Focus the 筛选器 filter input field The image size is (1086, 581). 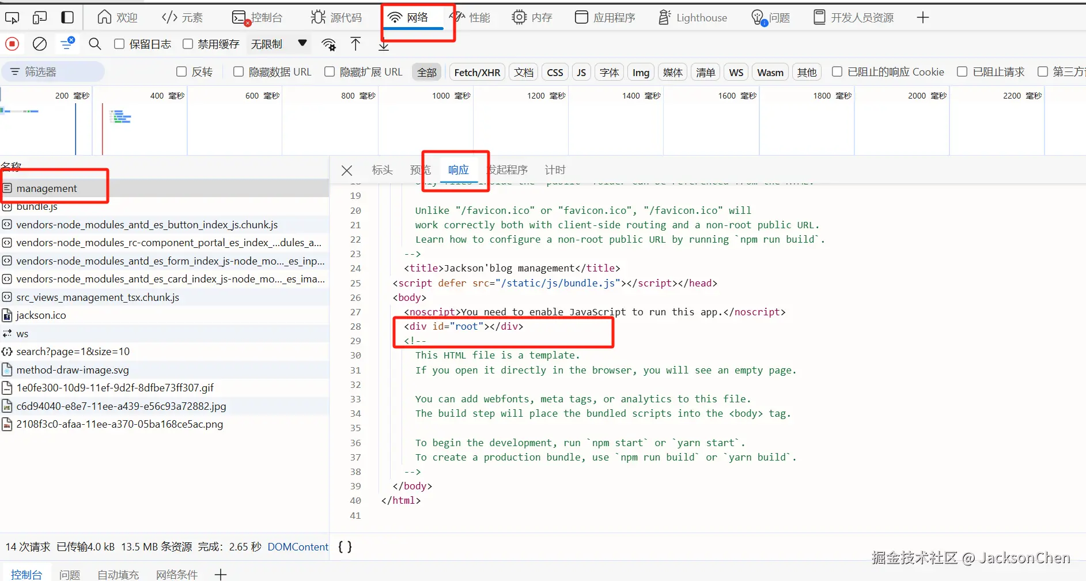click(53, 72)
